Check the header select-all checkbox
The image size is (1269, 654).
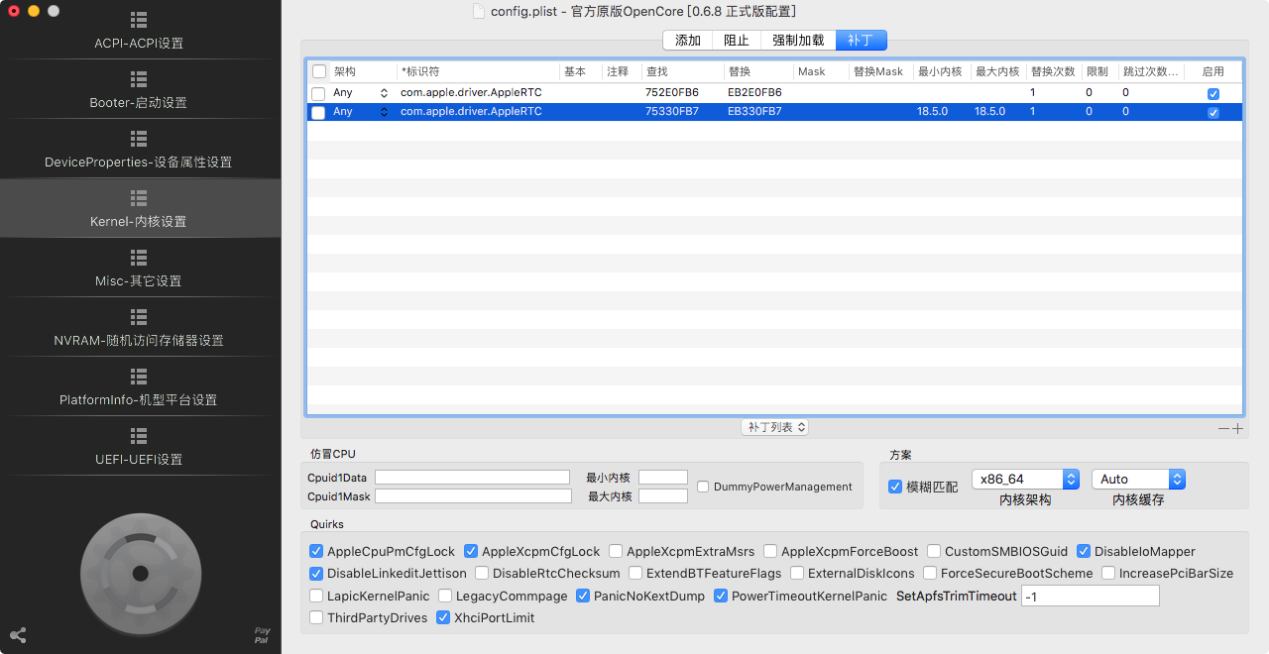[x=319, y=71]
